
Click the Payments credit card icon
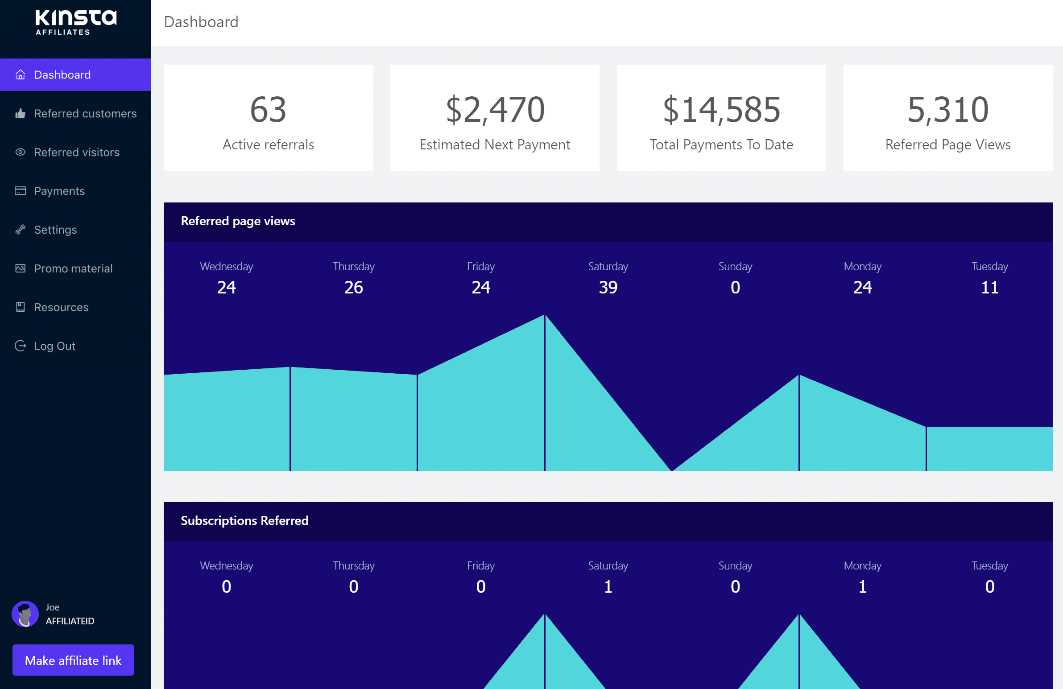click(20, 190)
